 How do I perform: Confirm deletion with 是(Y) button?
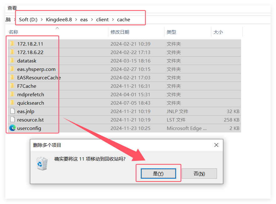pos(158,173)
